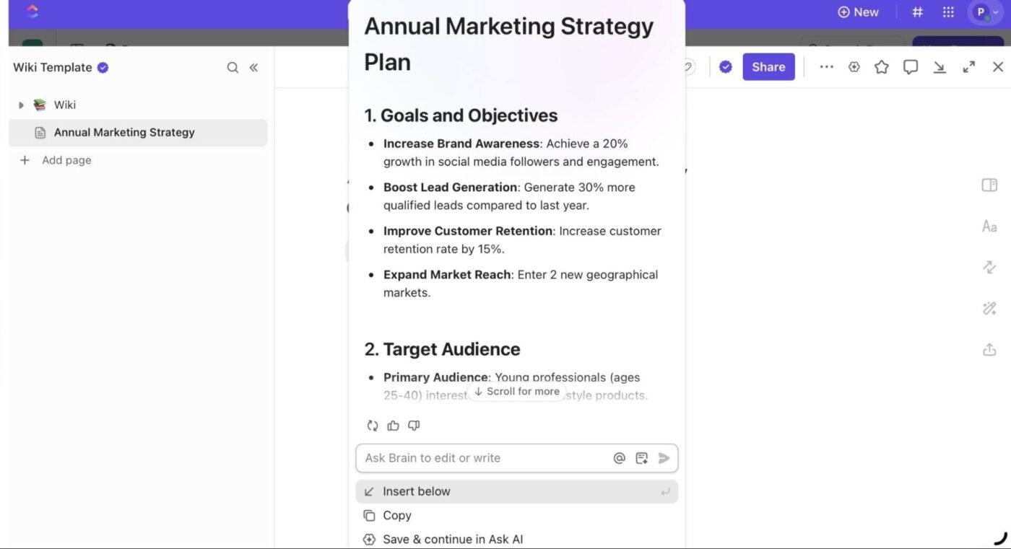The image size is (1011, 549).
Task: Open the Aa typography settings icon
Action: 989,226
